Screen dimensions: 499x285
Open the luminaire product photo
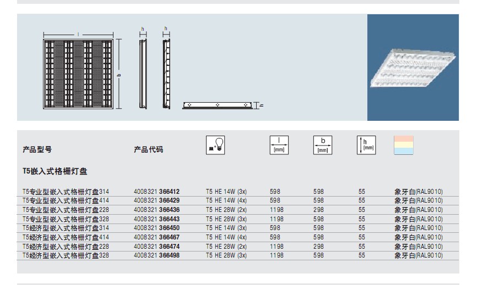click(x=413, y=67)
